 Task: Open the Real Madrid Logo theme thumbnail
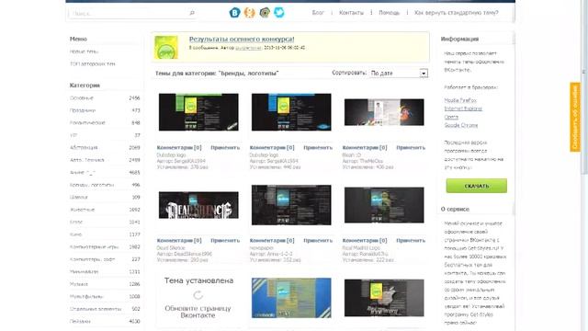pyautogui.click(x=384, y=205)
